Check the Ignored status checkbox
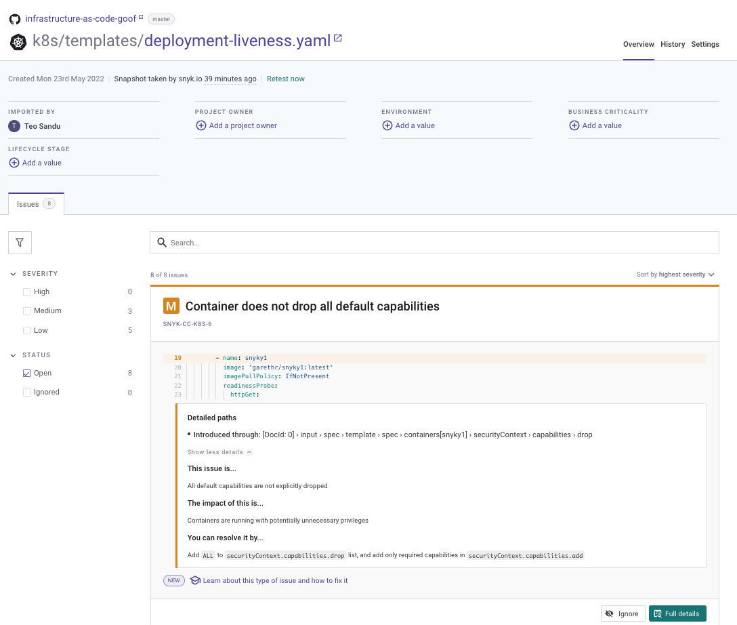 tap(27, 392)
